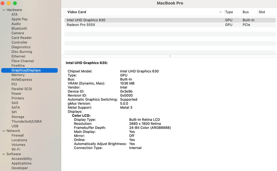The height and width of the screenshot is (171, 277).
Task: Select Applications under Software
Action: (x=21, y=164)
